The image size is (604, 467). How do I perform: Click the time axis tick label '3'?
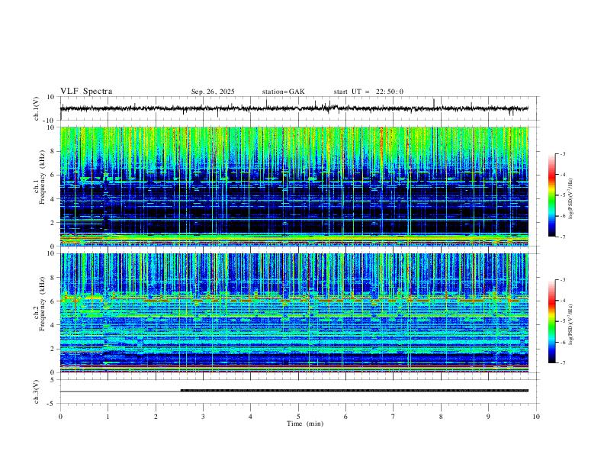[203, 417]
